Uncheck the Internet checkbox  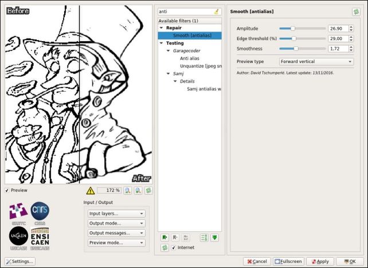click(174, 247)
